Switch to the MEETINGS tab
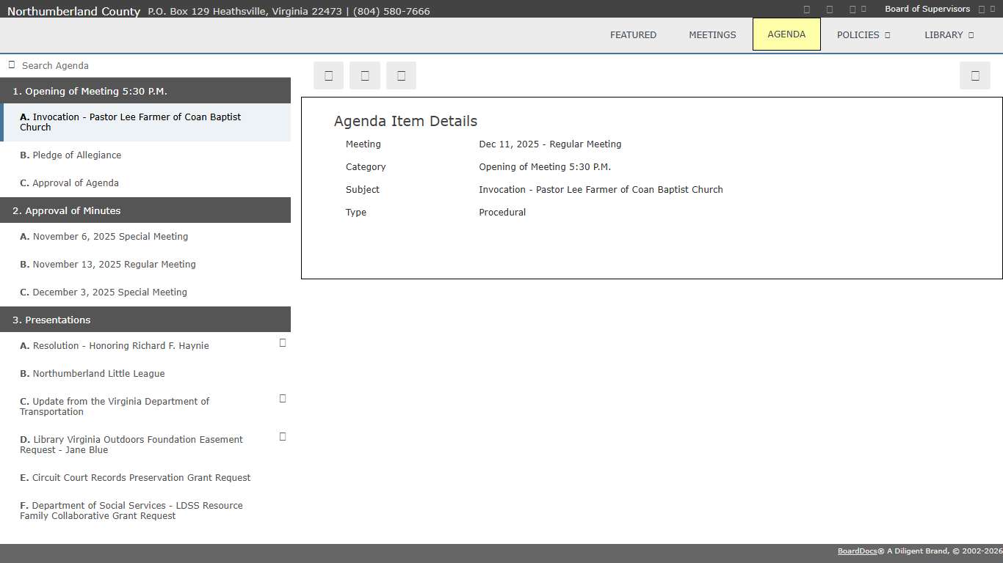1003x563 pixels. [x=712, y=34]
